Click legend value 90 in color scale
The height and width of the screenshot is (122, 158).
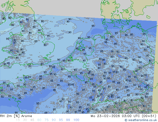tap(54, 120)
